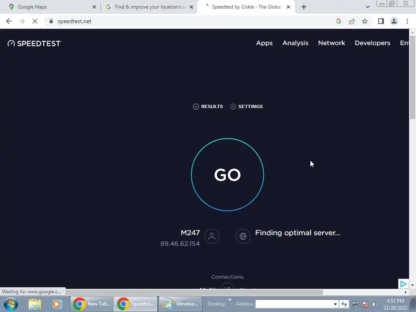The height and width of the screenshot is (312, 416).
Task: Click the user profile icon beside M247
Action: (212, 236)
